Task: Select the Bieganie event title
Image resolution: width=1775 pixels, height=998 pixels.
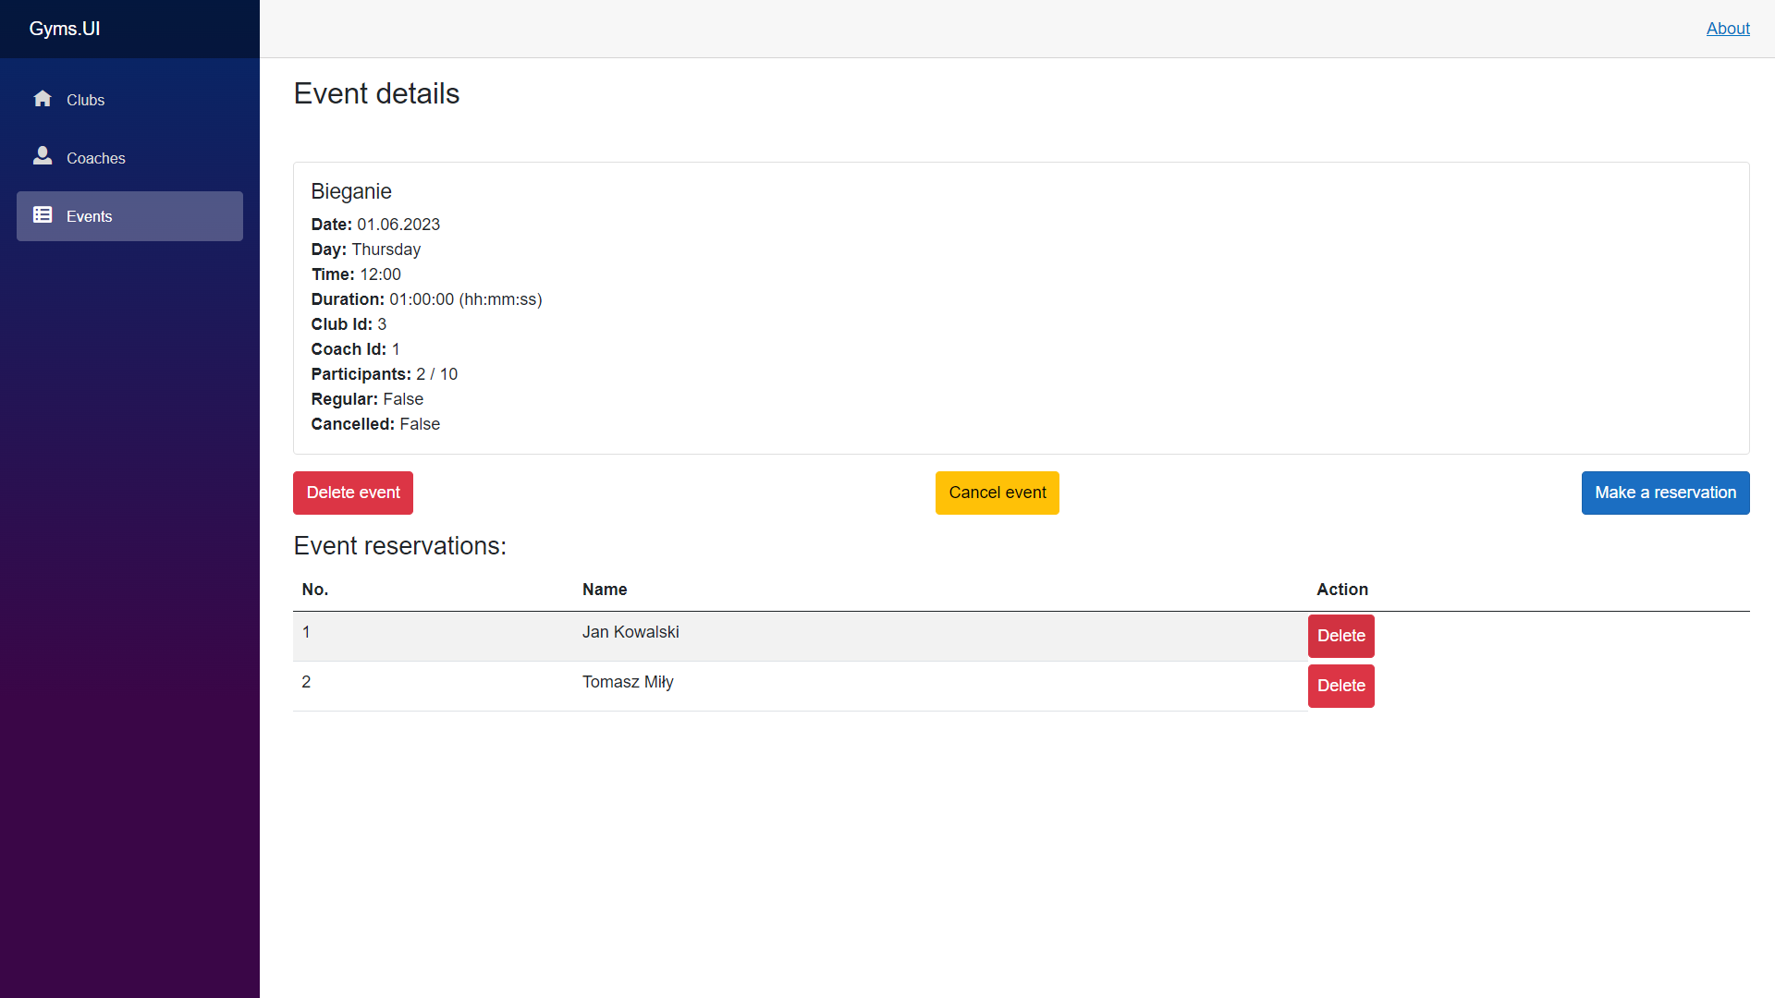Action: (x=351, y=191)
